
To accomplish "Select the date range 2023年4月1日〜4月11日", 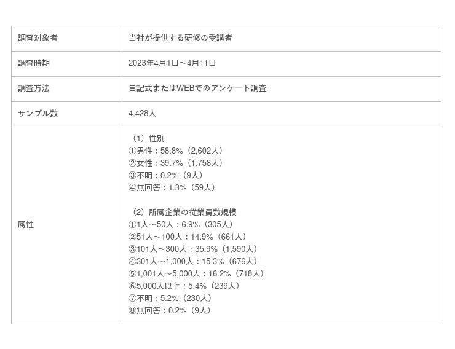I will (x=172, y=63).
